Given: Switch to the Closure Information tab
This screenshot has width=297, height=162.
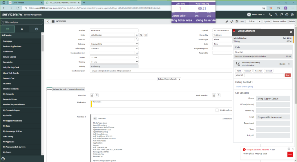Looking at the screenshot, I should point(76,89).
